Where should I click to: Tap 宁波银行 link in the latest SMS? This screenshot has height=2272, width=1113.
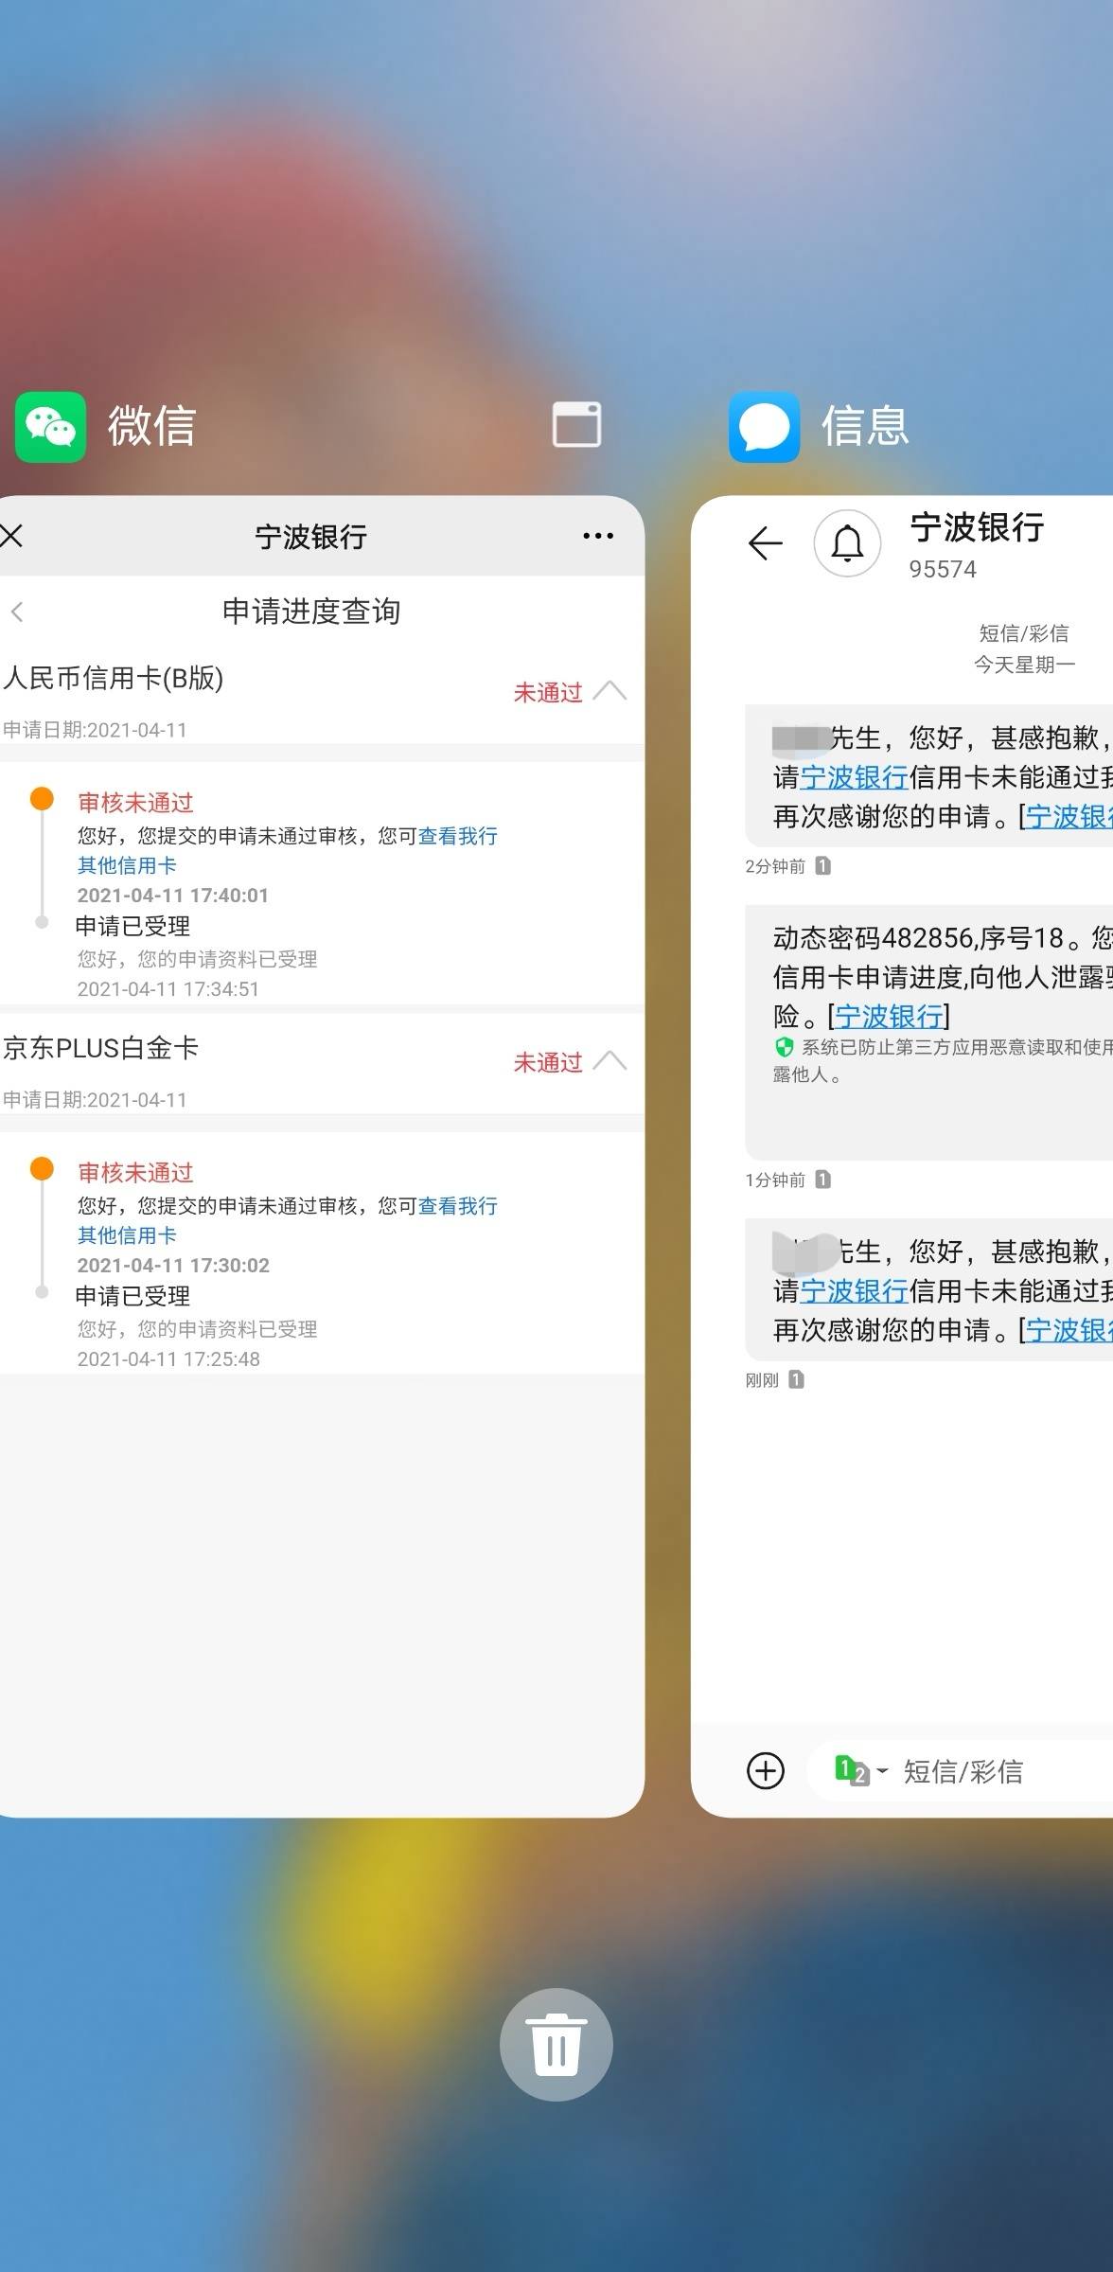click(x=854, y=1290)
